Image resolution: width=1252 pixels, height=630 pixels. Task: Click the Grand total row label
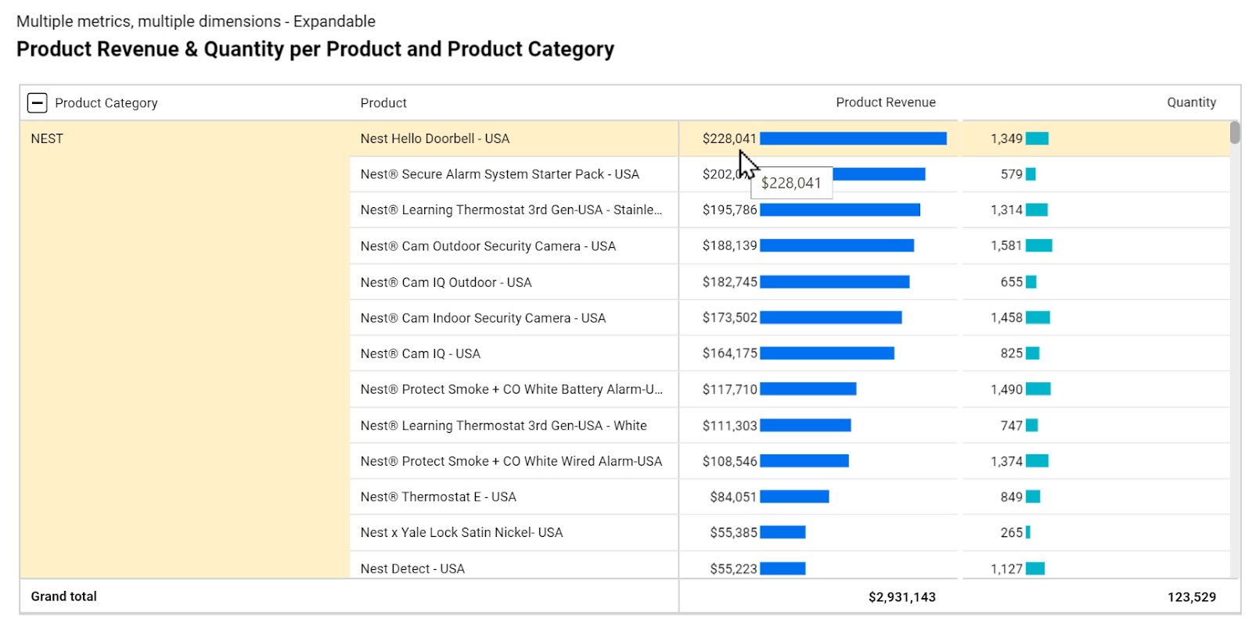64,596
